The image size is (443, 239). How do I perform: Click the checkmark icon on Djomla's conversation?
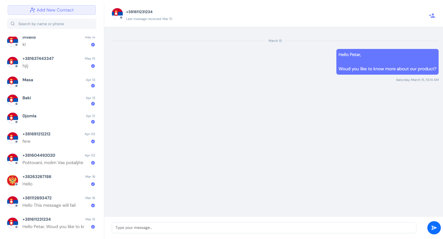click(x=93, y=122)
